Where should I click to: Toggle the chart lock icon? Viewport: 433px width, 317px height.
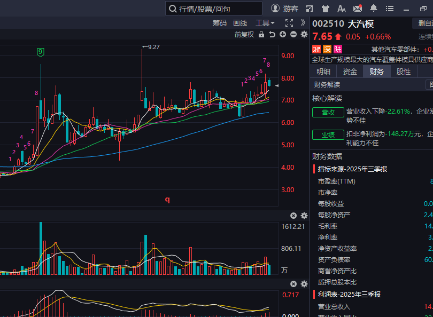pos(261,35)
